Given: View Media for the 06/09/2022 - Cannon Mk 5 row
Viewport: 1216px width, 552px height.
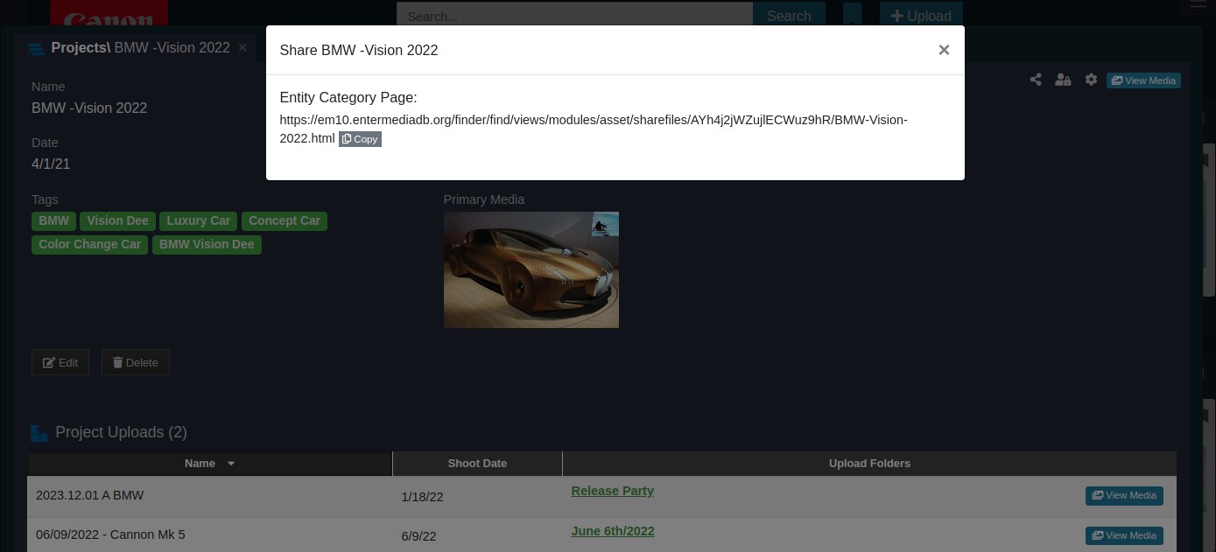Looking at the screenshot, I should click(x=1124, y=536).
